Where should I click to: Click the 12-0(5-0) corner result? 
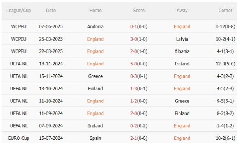[225, 64]
